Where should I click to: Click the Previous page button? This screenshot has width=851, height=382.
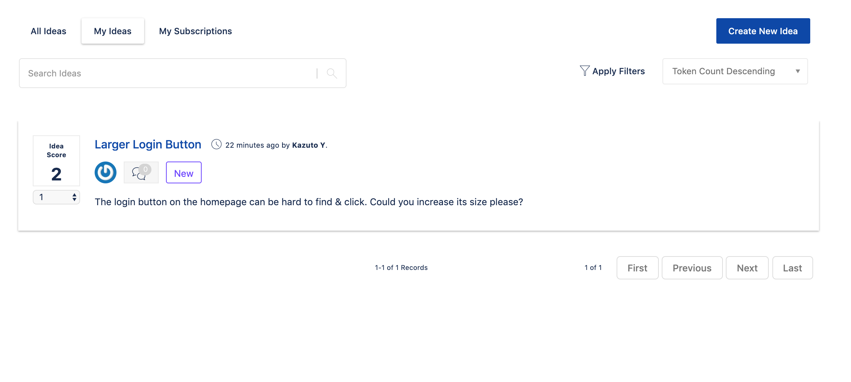[692, 268]
